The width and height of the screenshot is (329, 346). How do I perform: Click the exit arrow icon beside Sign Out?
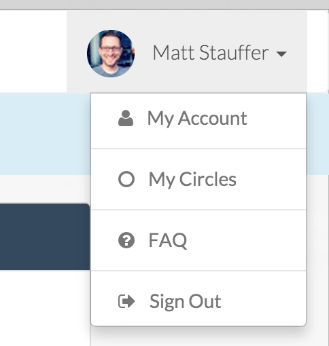[126, 301]
